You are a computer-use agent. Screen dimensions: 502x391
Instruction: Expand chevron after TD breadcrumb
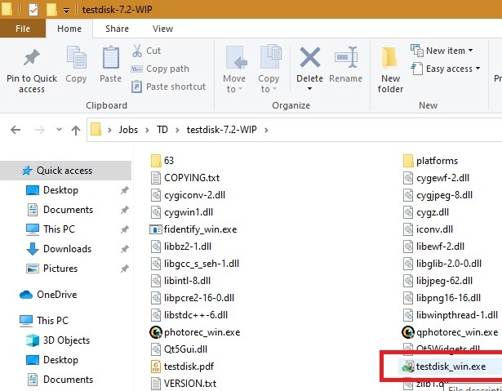177,130
